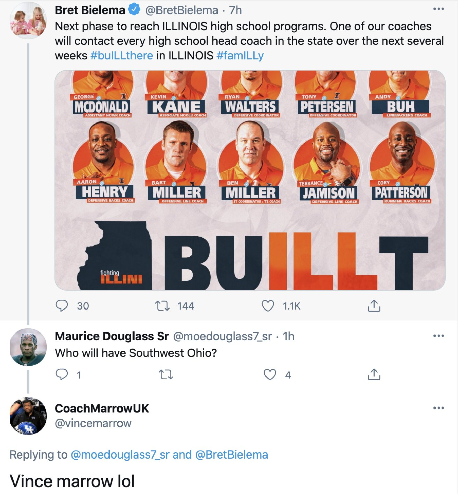Open the BUILLT coaching staff image

pyautogui.click(x=250, y=180)
